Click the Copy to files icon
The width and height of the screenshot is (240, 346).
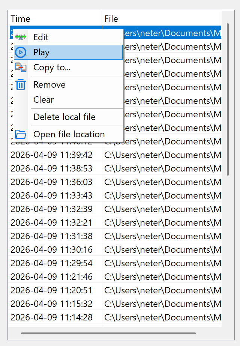click(x=21, y=68)
